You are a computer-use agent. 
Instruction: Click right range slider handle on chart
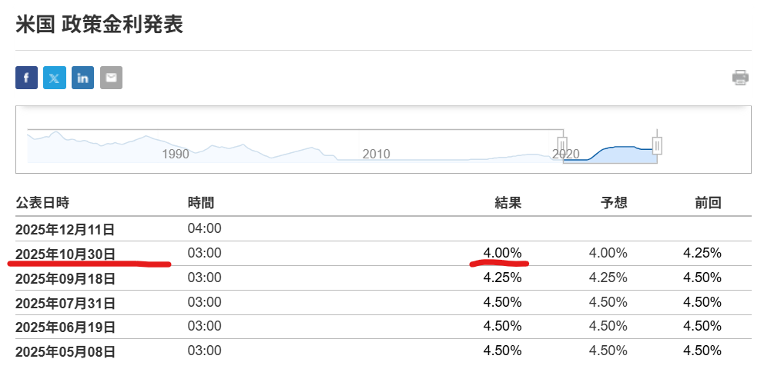tap(657, 145)
